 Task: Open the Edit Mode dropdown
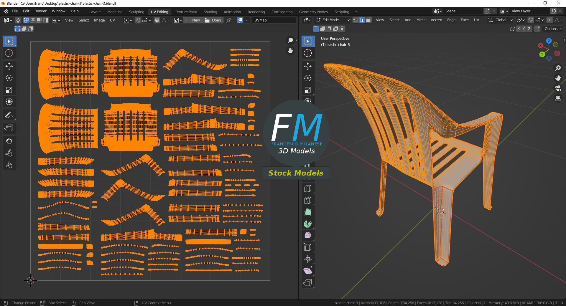point(333,20)
